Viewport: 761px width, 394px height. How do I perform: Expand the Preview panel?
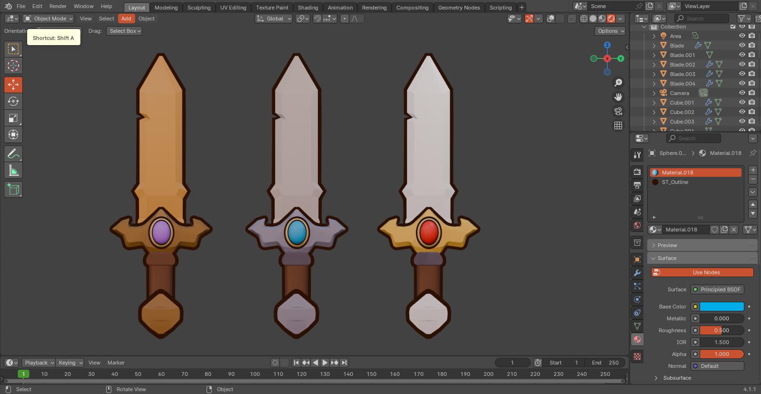[702, 245]
